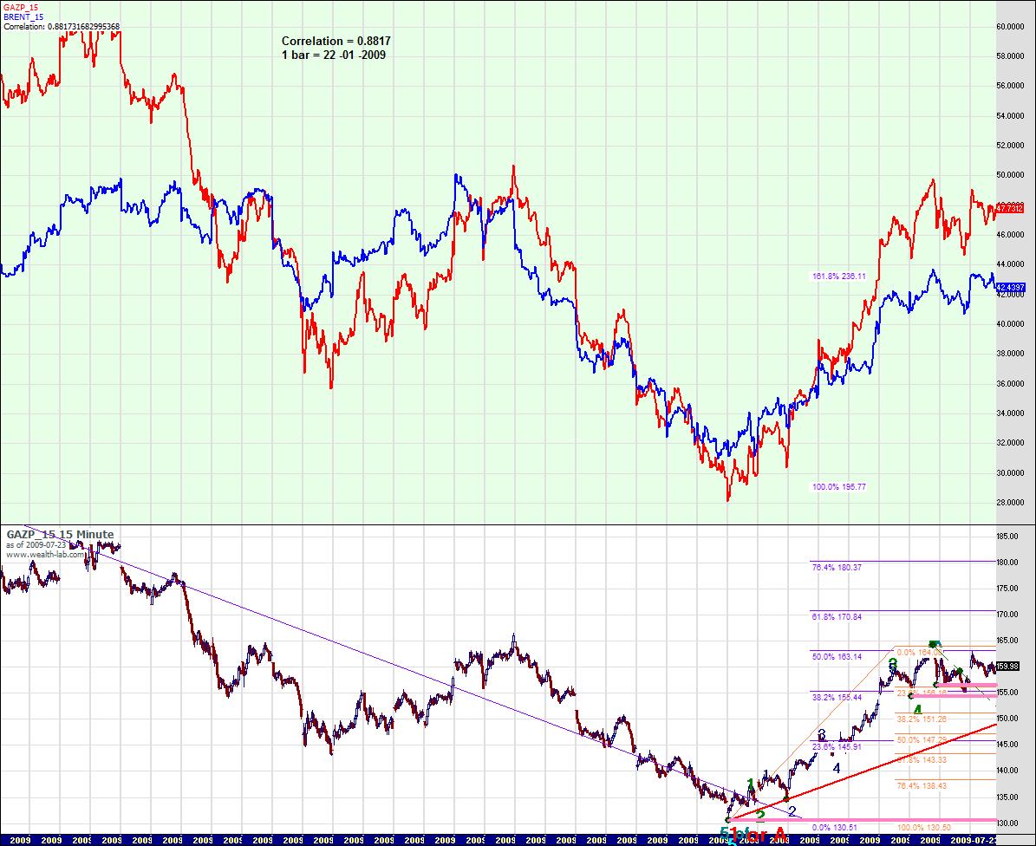Screen dimensions: 1036x846
Task: Select the '0.0% 130.51' Fibonacci level label
Action: pyautogui.click(x=834, y=828)
